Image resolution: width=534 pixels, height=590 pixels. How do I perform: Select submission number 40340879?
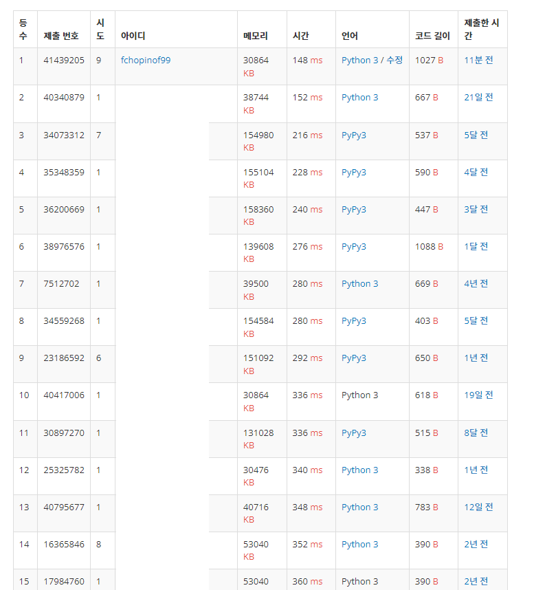(x=63, y=98)
